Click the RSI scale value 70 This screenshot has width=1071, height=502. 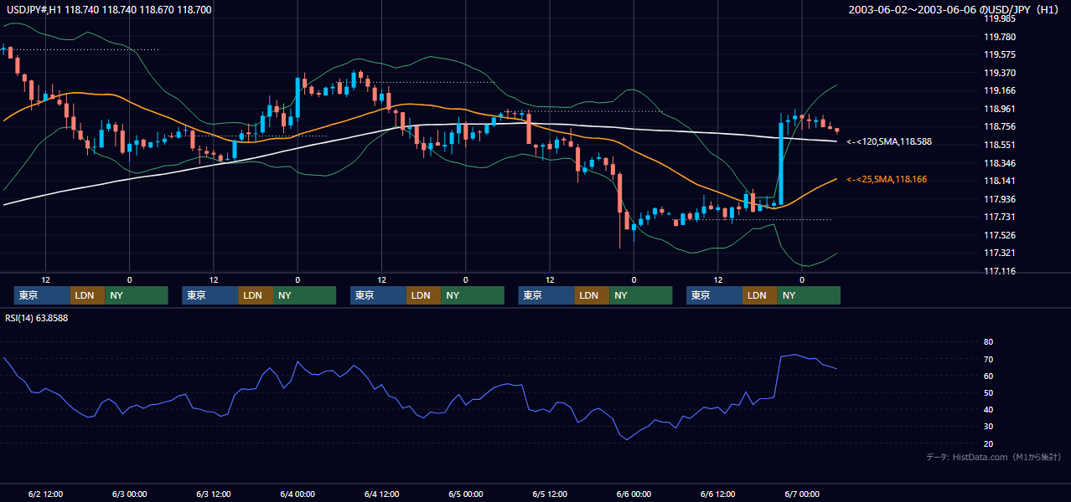pos(988,359)
